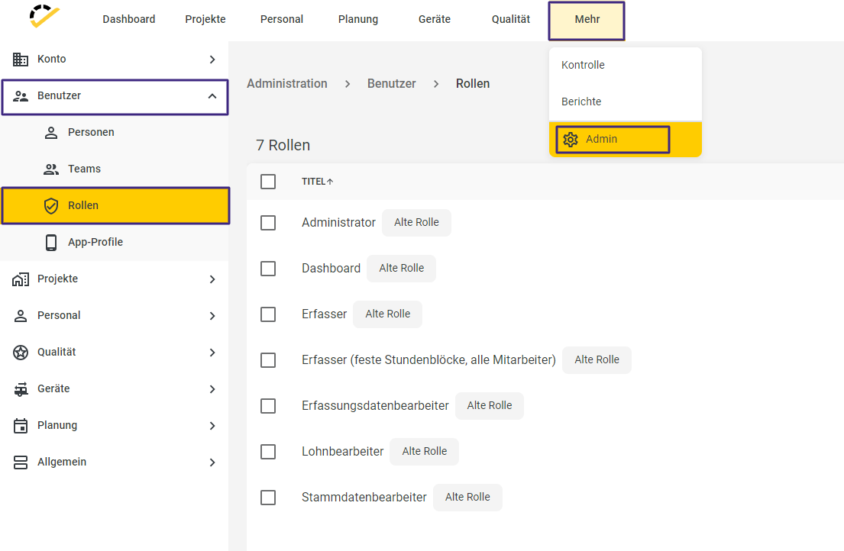844x551 pixels.
Task: Click the Qualität star icon in sidebar
Action: point(21,352)
